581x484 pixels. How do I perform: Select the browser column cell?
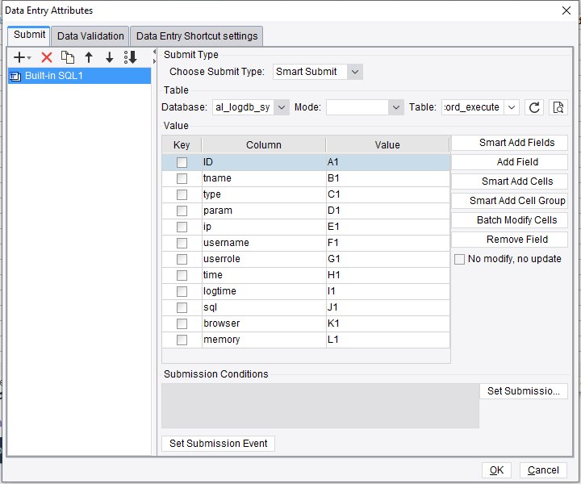coord(264,323)
